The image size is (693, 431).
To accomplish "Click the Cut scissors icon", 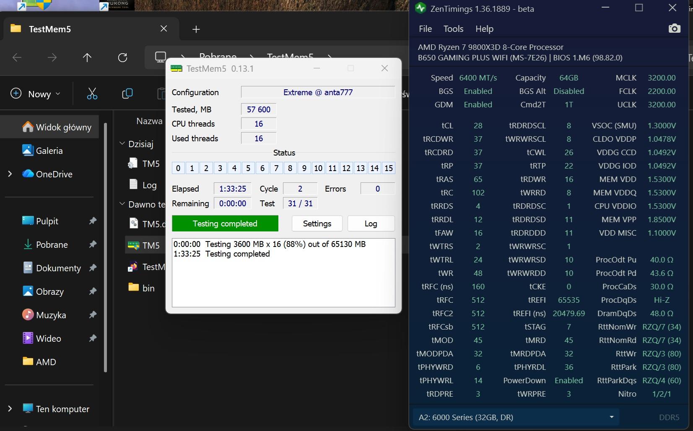I will 92,94.
